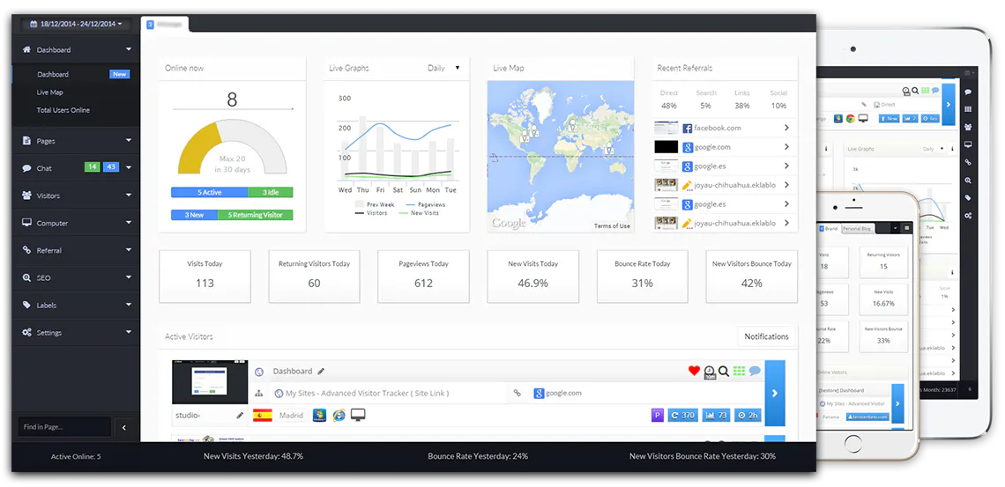Edit Dashboard page title with pencil icon

[321, 371]
